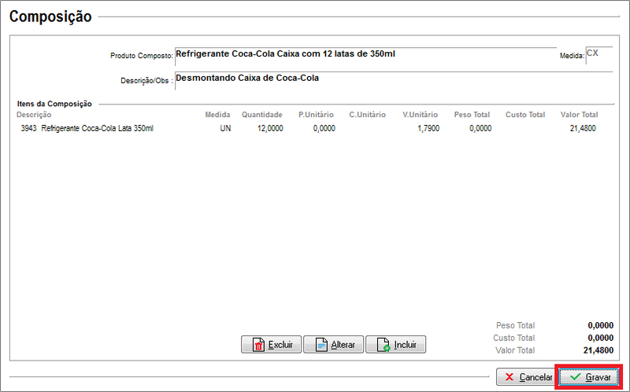Click the P.Unitário column header
The width and height of the screenshot is (630, 392).
point(317,115)
